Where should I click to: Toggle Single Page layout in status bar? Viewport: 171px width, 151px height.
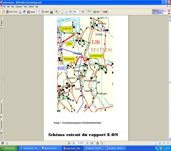pyautogui.click(x=155, y=143)
